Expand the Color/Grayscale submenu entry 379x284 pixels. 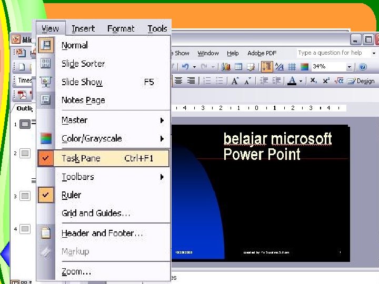[x=104, y=138]
